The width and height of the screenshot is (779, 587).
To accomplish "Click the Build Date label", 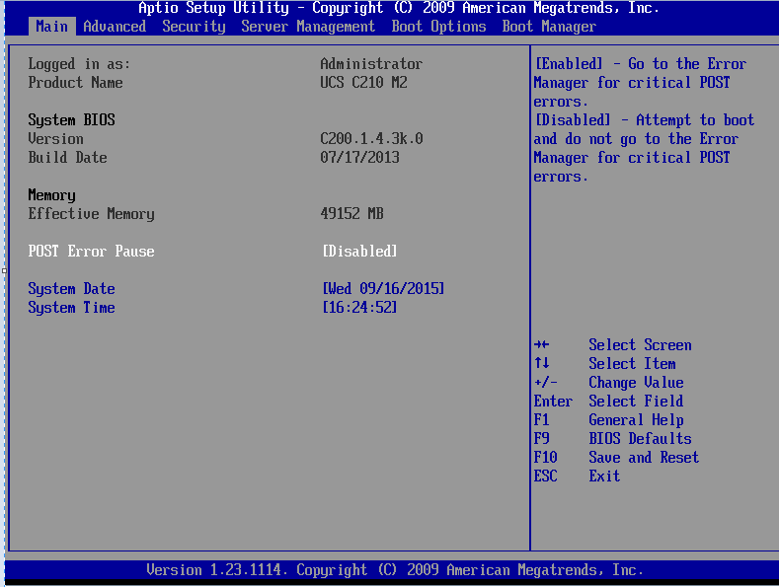I will pyautogui.click(x=67, y=158).
